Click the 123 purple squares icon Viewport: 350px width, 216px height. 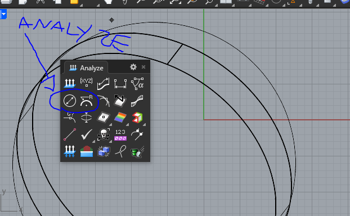point(120,135)
